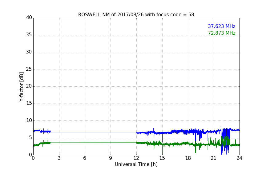
Task: Click x-axis tick label 24
Action: (x=240, y=158)
